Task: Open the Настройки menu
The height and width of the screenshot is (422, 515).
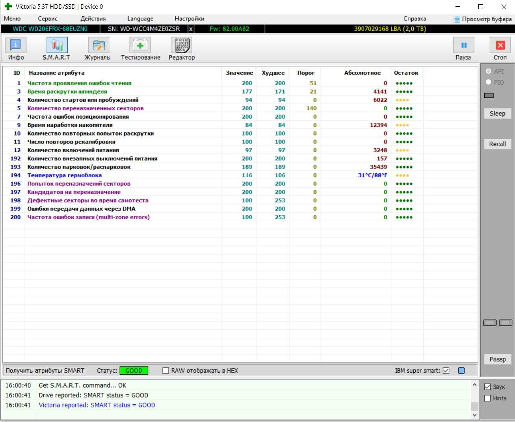Action: tap(190, 19)
